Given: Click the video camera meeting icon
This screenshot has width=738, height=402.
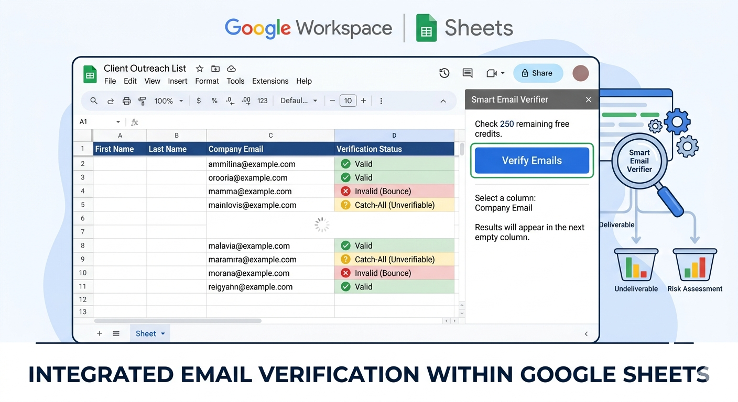Looking at the screenshot, I should coord(491,73).
